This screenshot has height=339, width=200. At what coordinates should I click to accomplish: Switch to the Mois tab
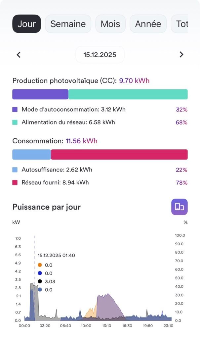point(110,24)
